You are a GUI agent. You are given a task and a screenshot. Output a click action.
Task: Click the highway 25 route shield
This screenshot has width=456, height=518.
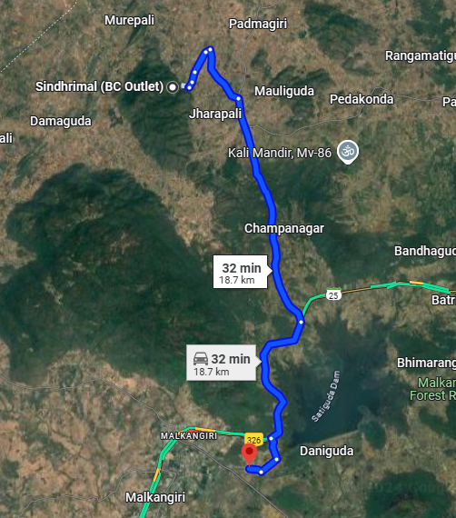pyautogui.click(x=333, y=294)
